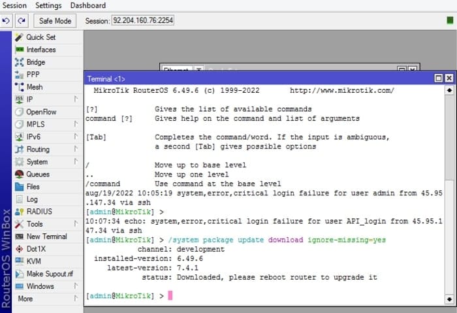Open the Session menu
Viewport: 457px width, 313px height.
coord(14,5)
